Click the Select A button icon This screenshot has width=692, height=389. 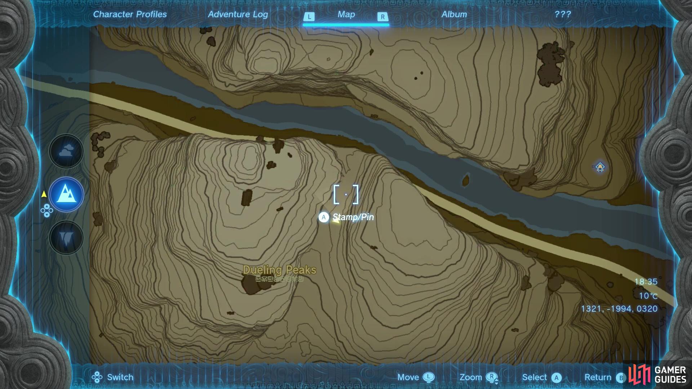(556, 378)
